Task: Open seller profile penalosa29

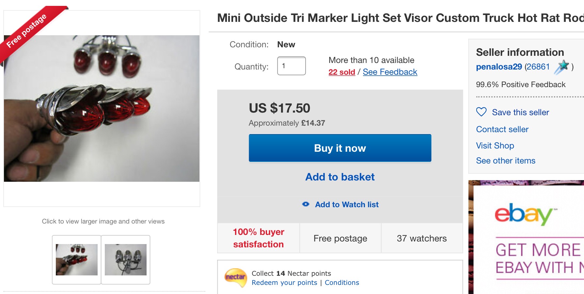Action: (x=499, y=67)
